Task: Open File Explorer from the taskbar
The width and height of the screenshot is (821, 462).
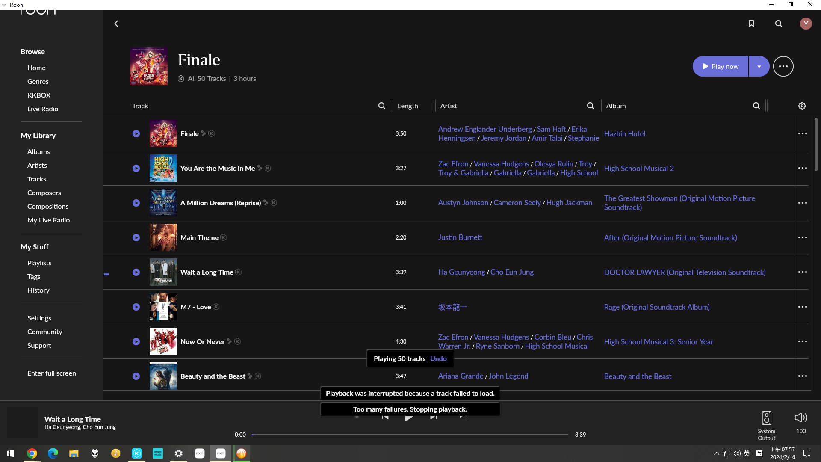Action: point(74,453)
